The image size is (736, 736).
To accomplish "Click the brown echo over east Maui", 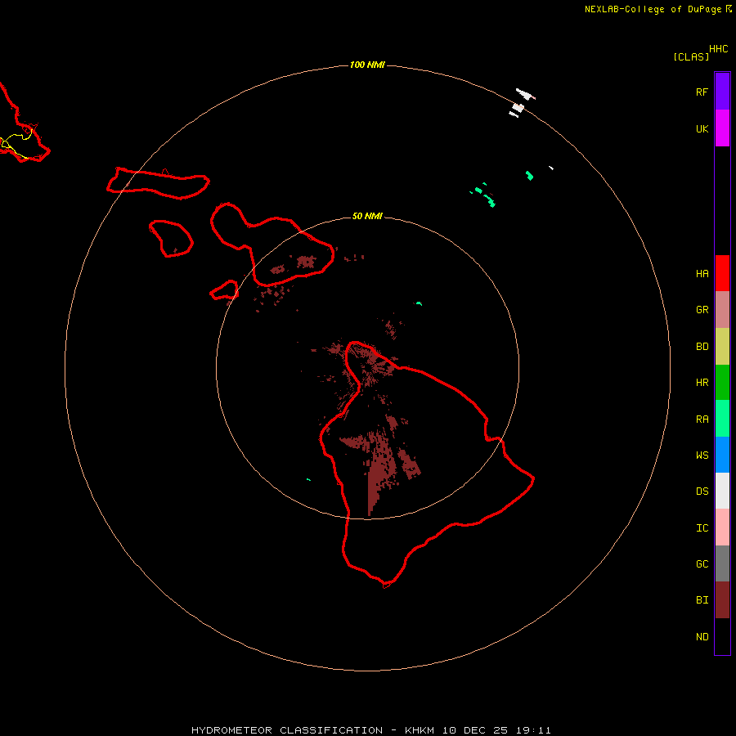I will pyautogui.click(x=306, y=262).
